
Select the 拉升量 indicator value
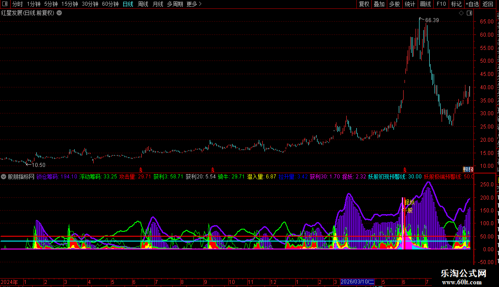(293, 177)
